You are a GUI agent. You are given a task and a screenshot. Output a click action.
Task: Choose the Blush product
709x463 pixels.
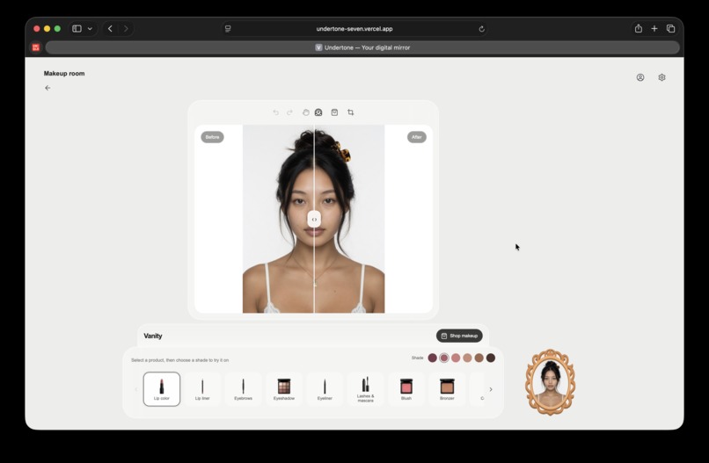(406, 389)
